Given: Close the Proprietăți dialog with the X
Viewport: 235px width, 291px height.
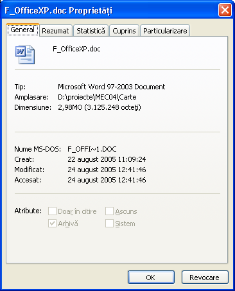Looking at the screenshot, I should tap(225, 10).
